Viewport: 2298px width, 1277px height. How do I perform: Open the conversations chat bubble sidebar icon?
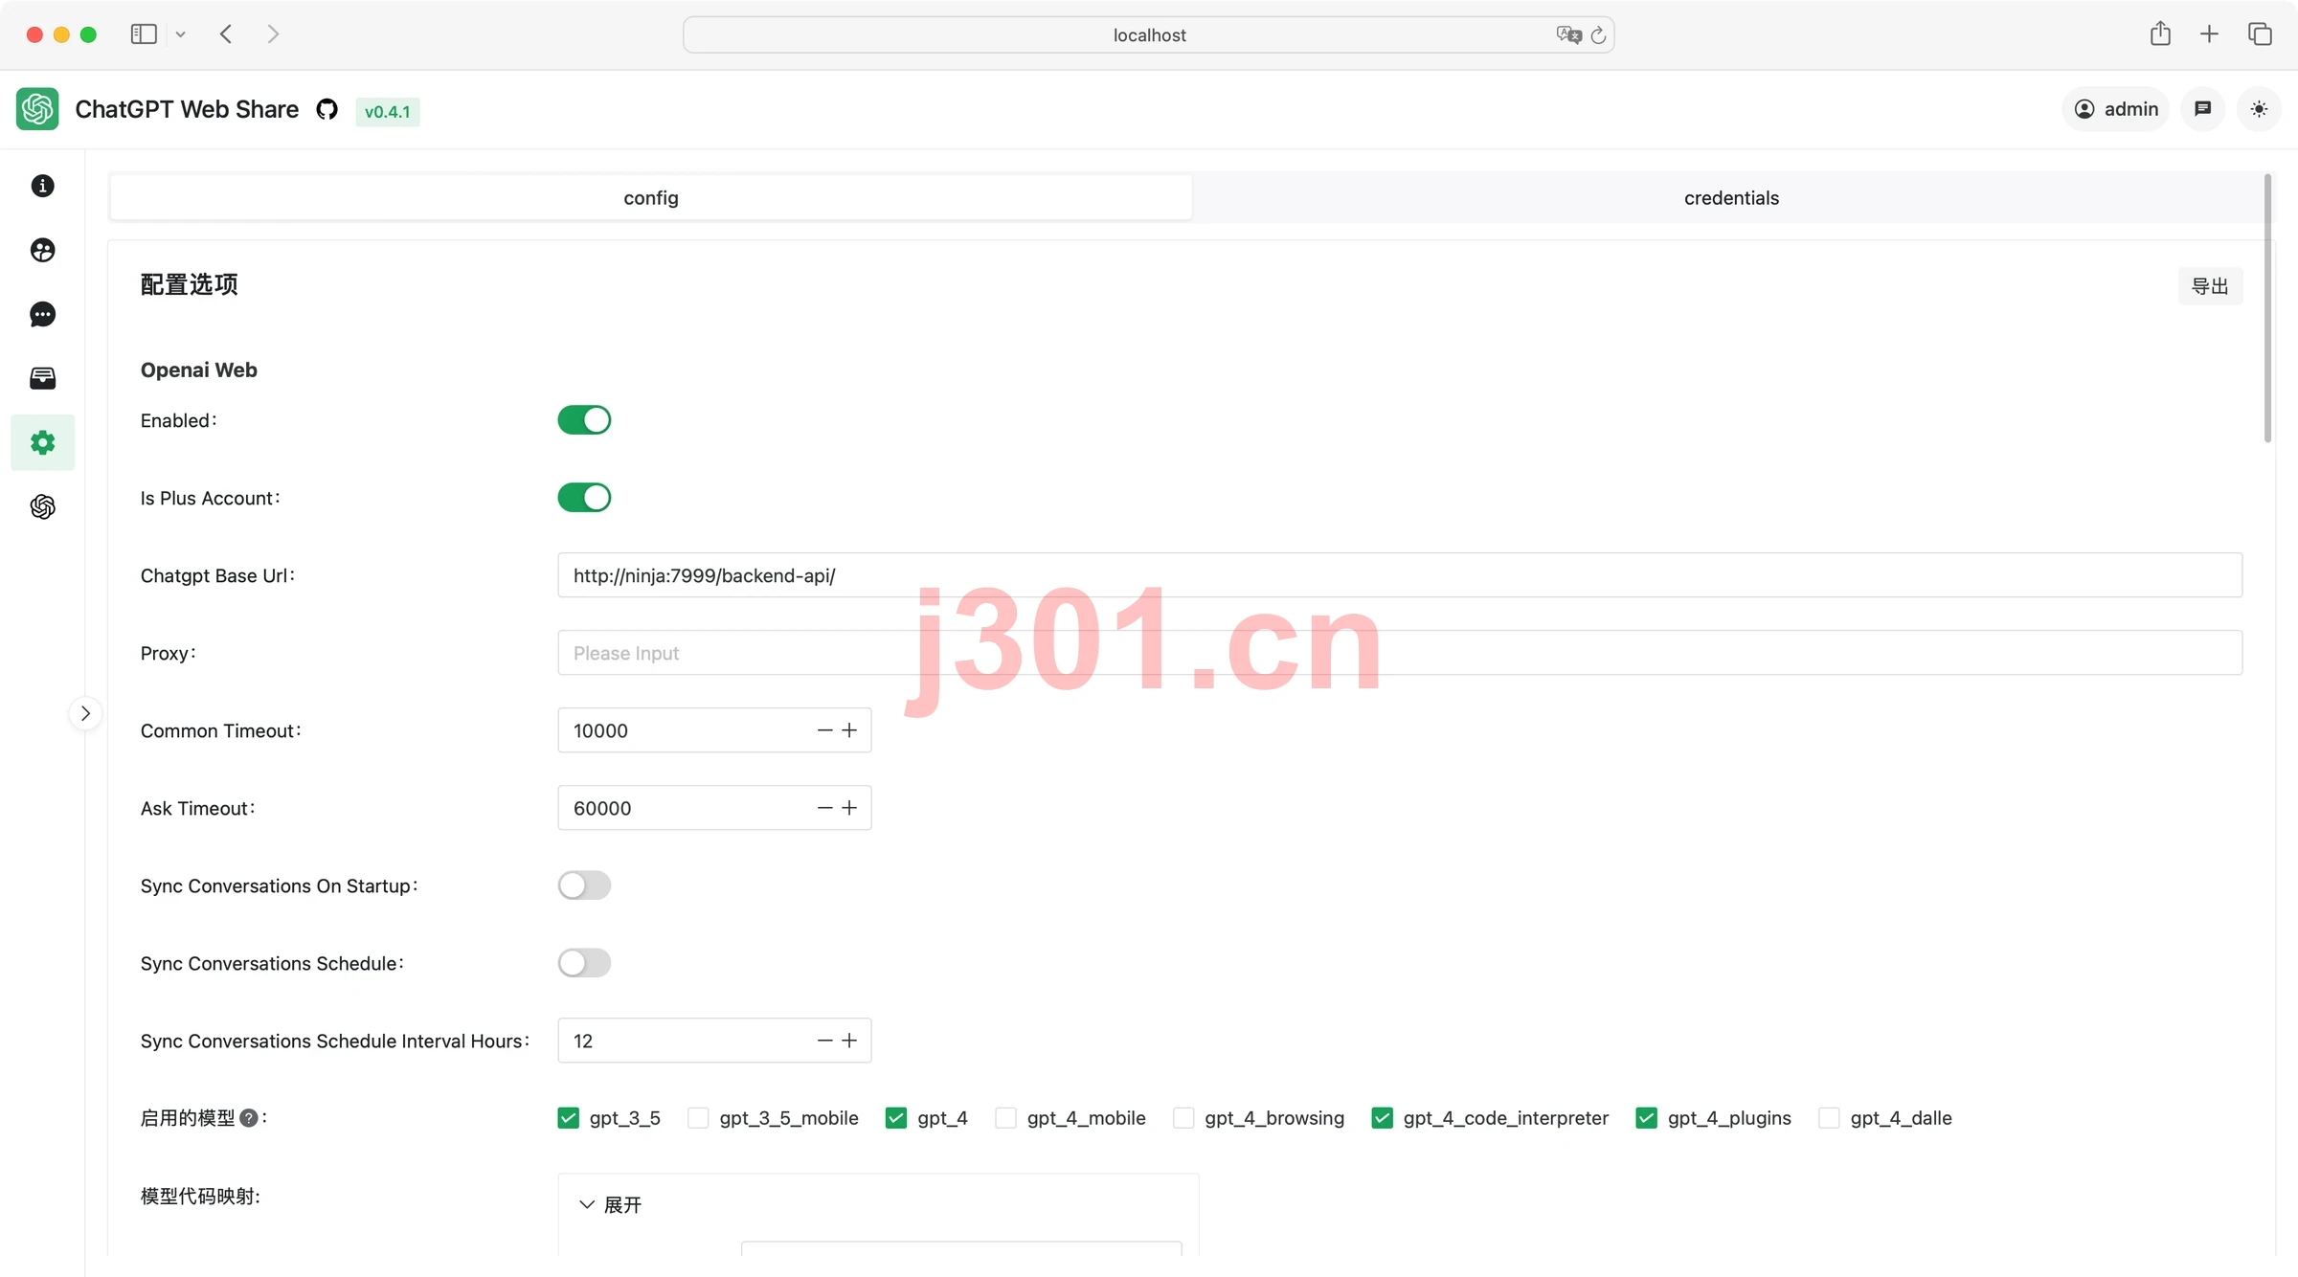[x=43, y=314]
